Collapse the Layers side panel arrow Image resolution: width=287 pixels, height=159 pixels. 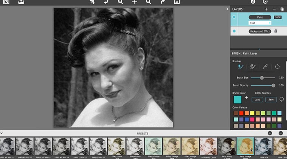(227, 9)
